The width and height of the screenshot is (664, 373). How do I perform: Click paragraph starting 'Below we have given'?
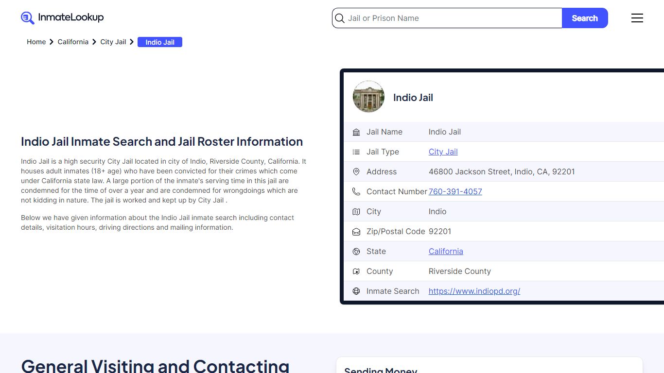(157, 222)
